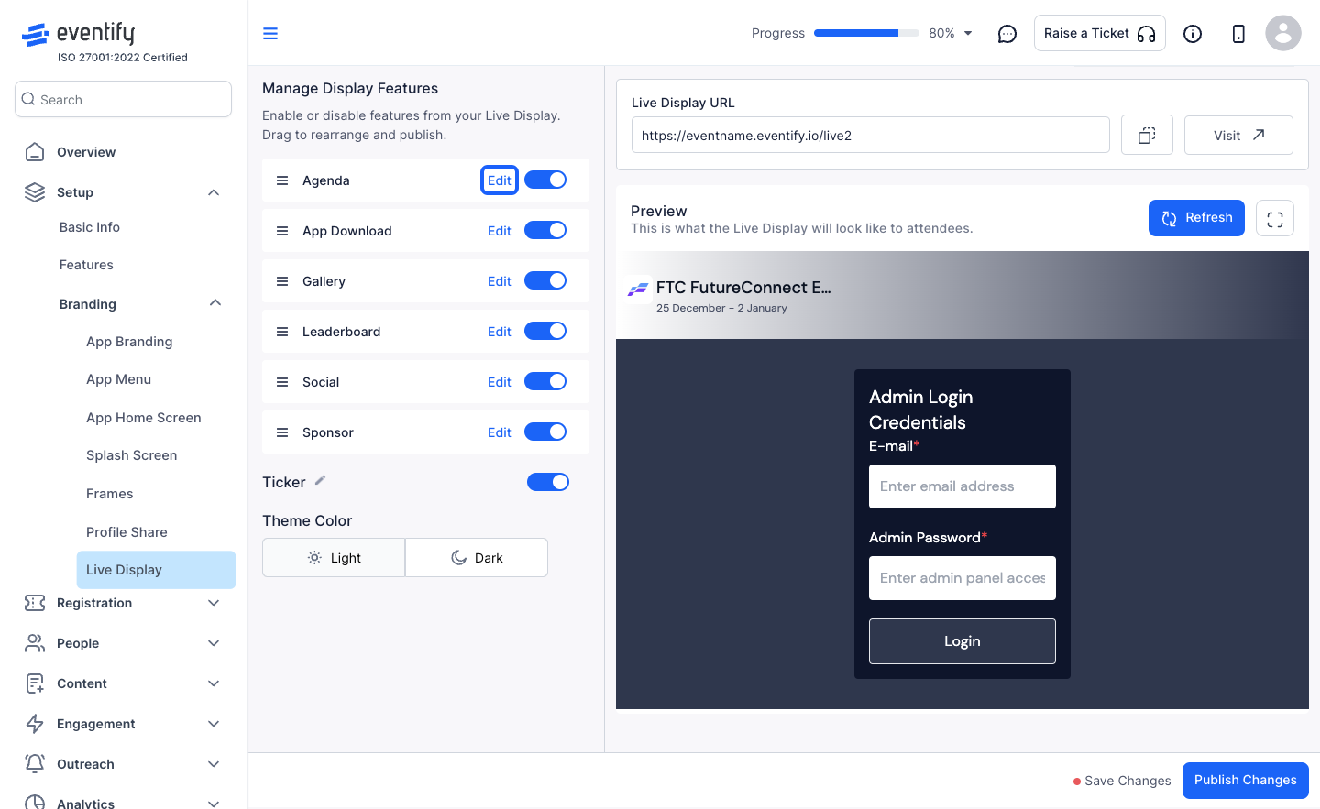Refresh the live display preview
This screenshot has width=1320, height=809.
pyautogui.click(x=1196, y=218)
